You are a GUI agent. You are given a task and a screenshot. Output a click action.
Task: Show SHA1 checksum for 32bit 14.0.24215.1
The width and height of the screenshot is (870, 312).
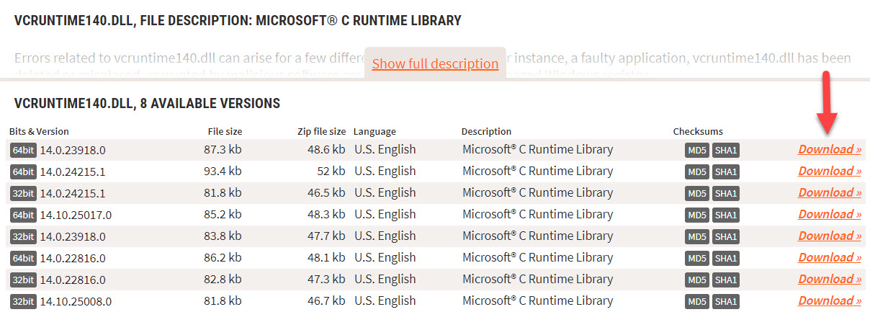pyautogui.click(x=726, y=194)
